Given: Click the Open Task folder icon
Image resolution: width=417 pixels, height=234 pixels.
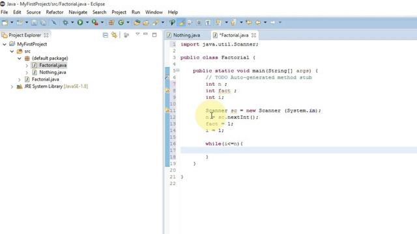Looking at the screenshot, I should [x=146, y=23].
